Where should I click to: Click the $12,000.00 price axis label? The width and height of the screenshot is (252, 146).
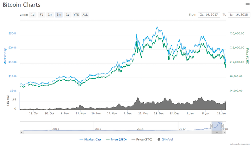(237, 62)
